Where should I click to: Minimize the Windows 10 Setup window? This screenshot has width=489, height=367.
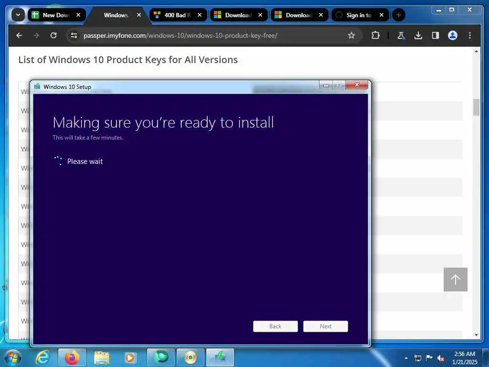tap(326, 85)
